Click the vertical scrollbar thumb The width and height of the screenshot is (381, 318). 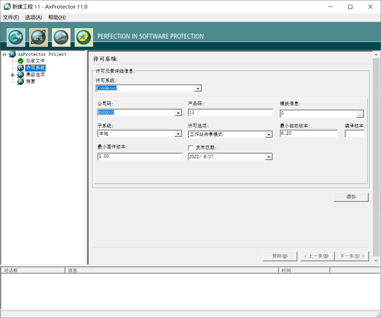[376, 157]
